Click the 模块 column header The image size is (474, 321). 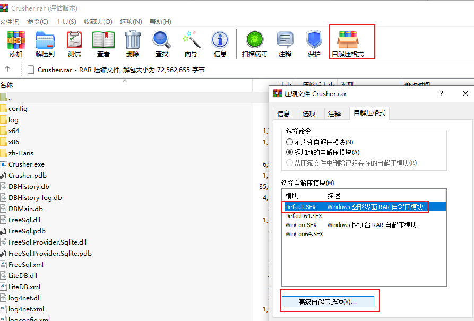tap(303, 196)
